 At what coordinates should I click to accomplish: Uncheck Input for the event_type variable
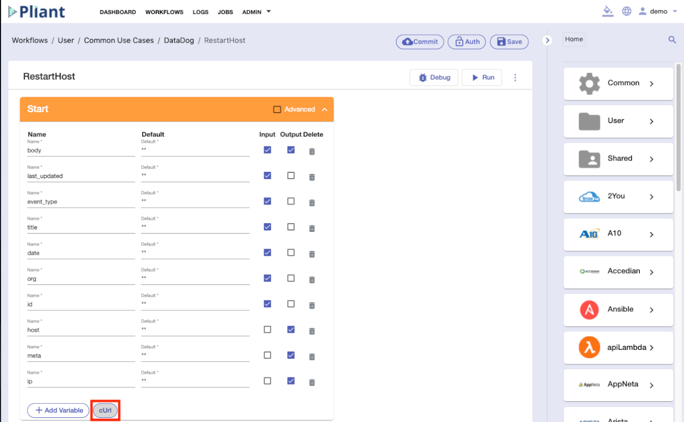[x=267, y=201]
